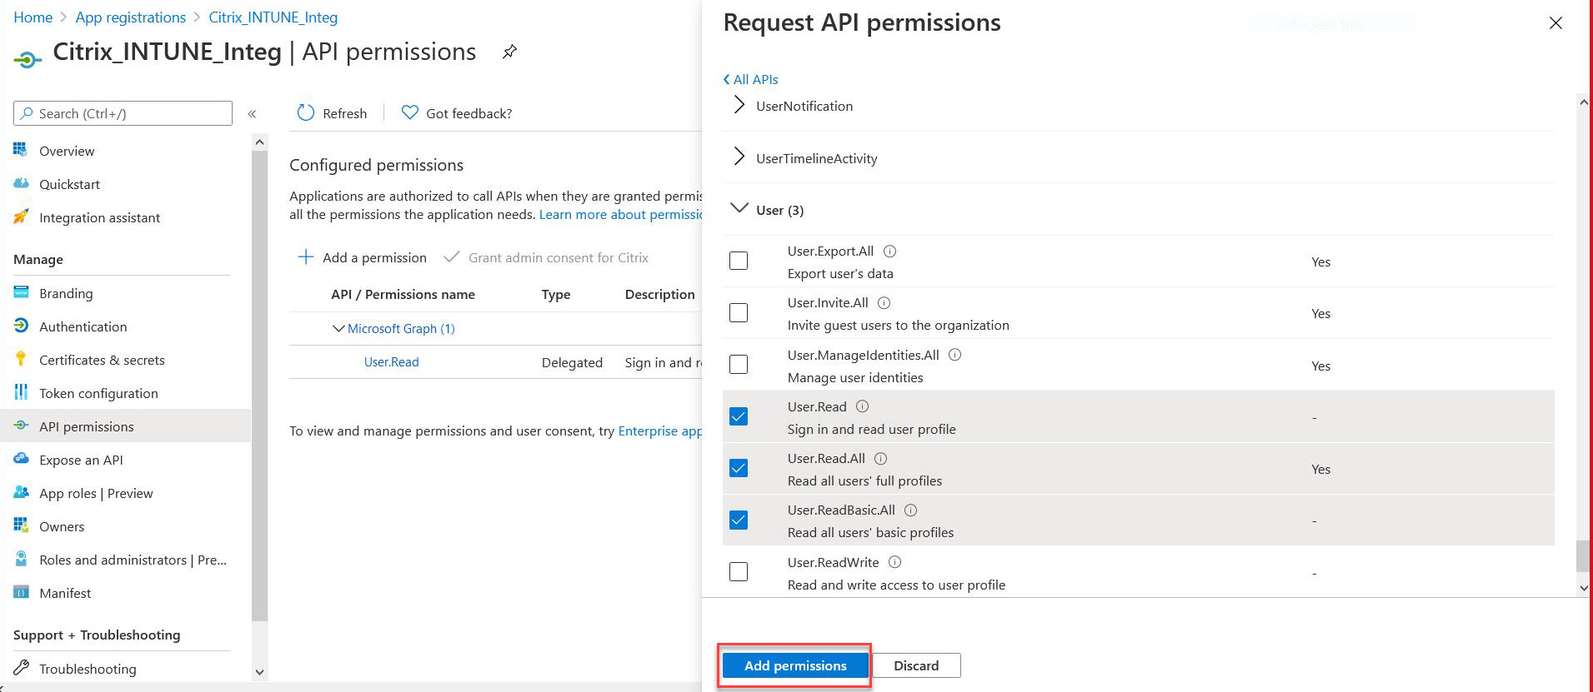Open the Enterprise applications link

pos(660,431)
